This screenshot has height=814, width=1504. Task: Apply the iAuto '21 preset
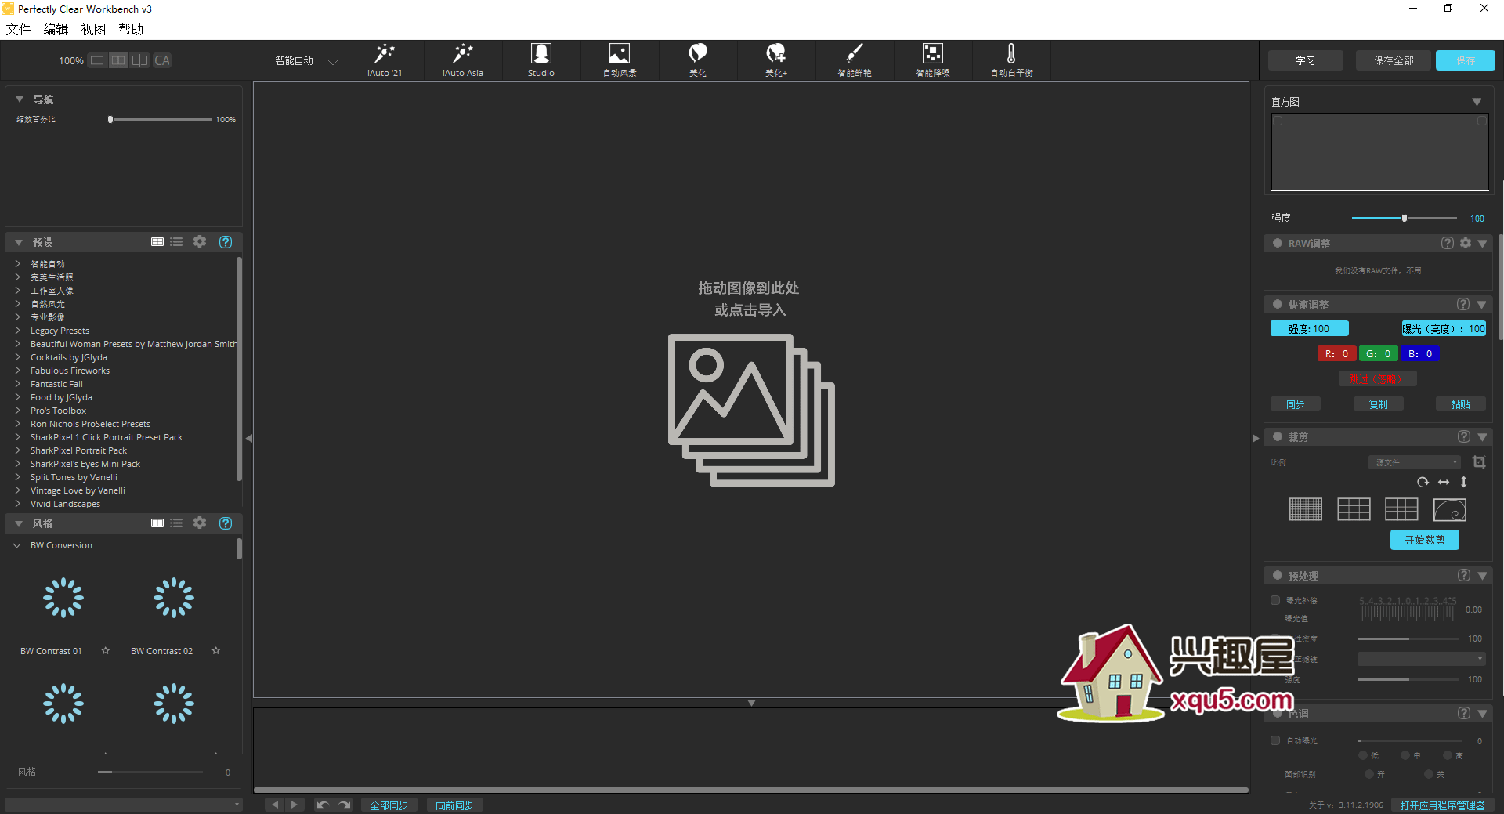pyautogui.click(x=384, y=60)
